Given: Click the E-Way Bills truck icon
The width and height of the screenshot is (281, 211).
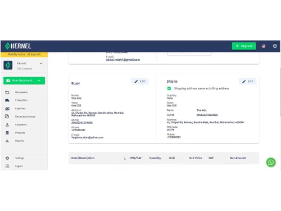Looking at the screenshot, I should pyautogui.click(x=7, y=100).
